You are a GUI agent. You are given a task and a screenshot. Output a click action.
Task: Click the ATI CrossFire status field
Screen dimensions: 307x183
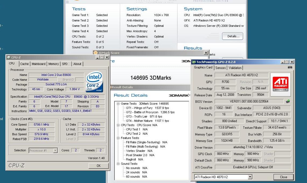253,167
